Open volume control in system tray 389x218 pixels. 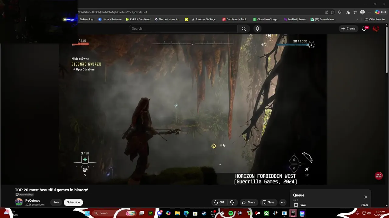click(369, 213)
